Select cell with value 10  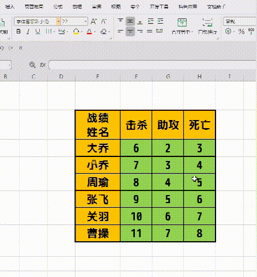(x=136, y=216)
